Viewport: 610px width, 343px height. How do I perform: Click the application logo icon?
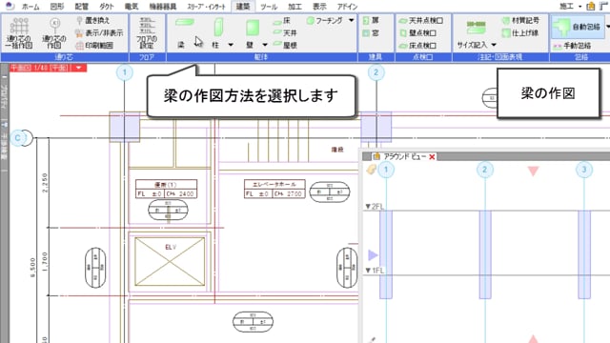tap(10, 6)
